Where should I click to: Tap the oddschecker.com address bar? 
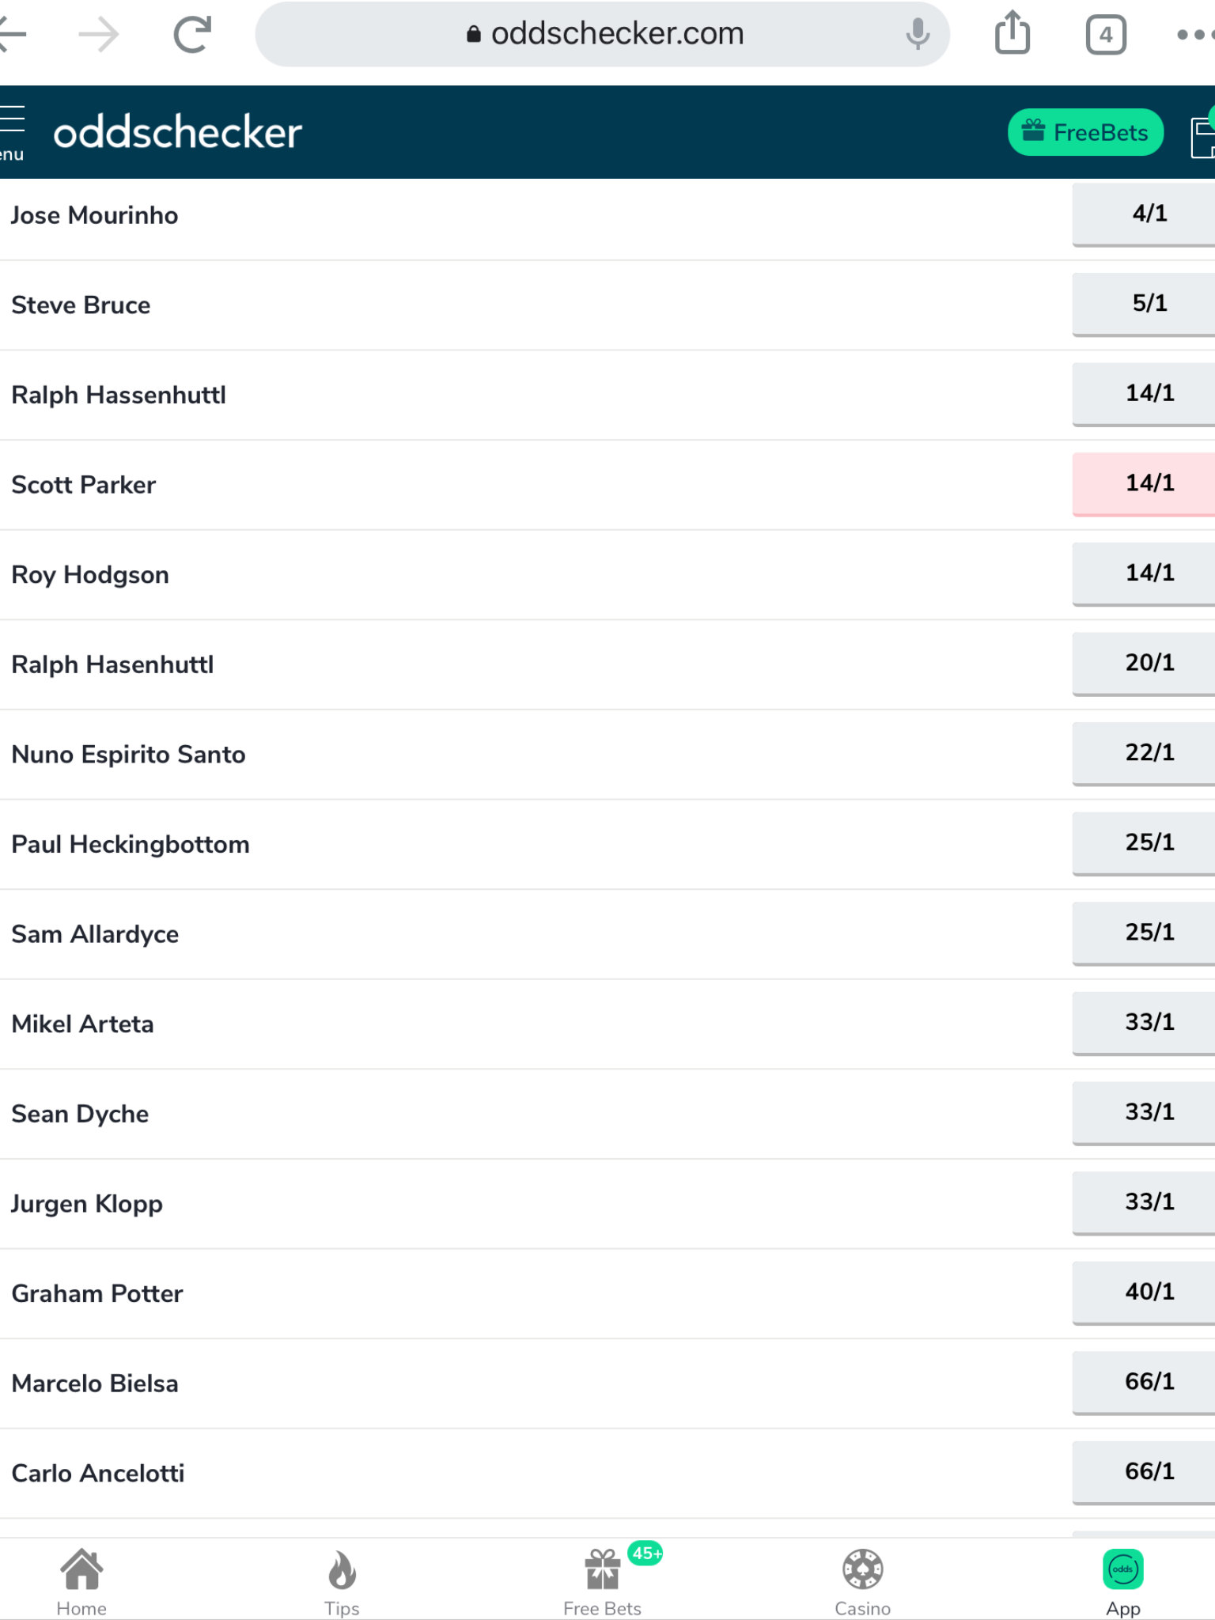(x=603, y=34)
